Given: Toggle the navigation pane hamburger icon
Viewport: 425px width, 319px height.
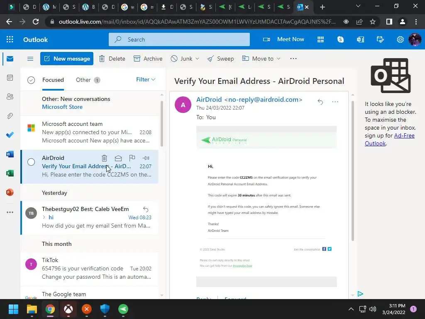Looking at the screenshot, I should tap(30, 59).
